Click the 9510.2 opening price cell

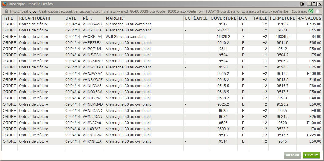point(223,43)
